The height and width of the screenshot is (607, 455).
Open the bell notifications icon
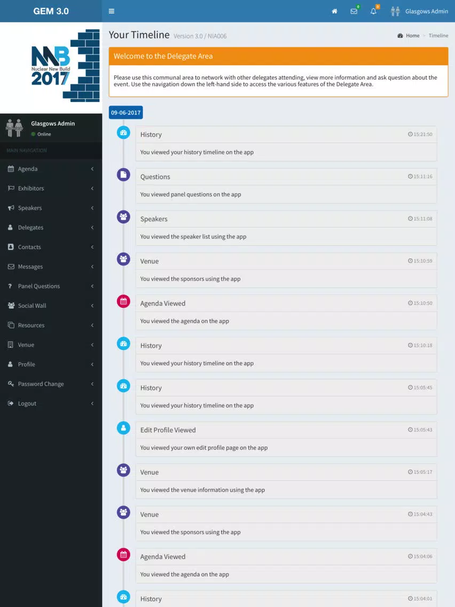point(373,11)
